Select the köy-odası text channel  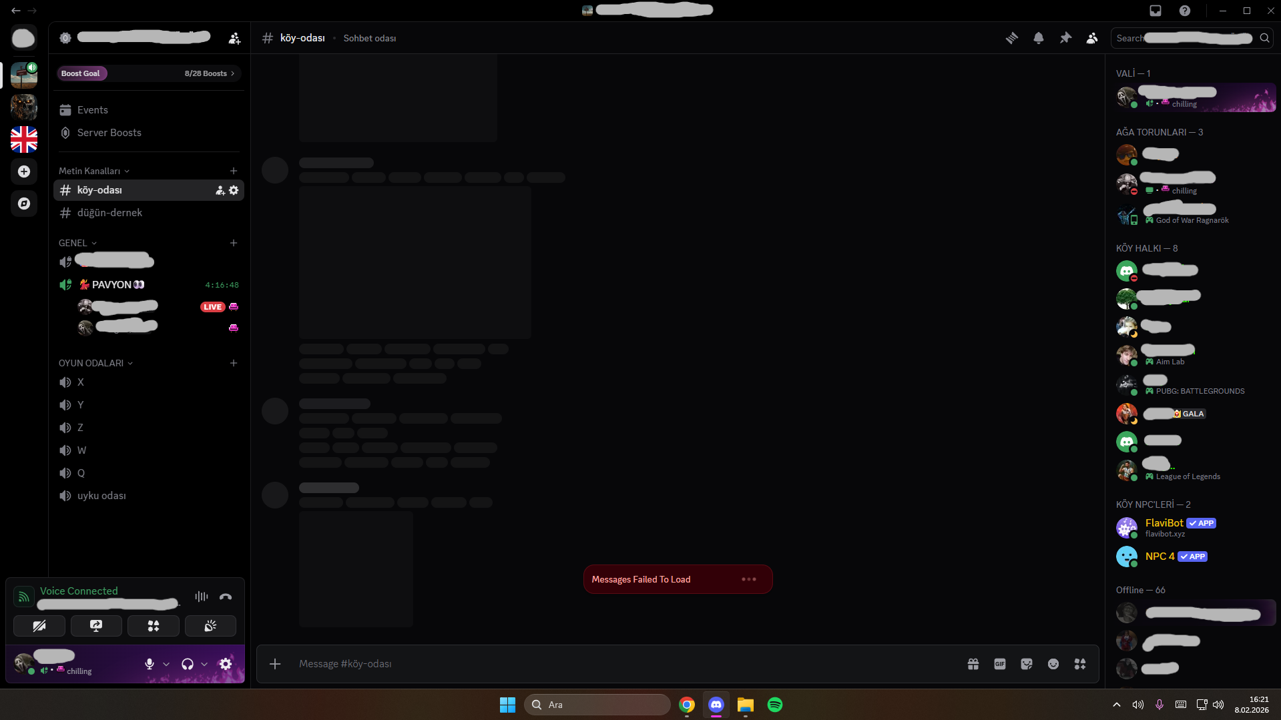point(149,190)
